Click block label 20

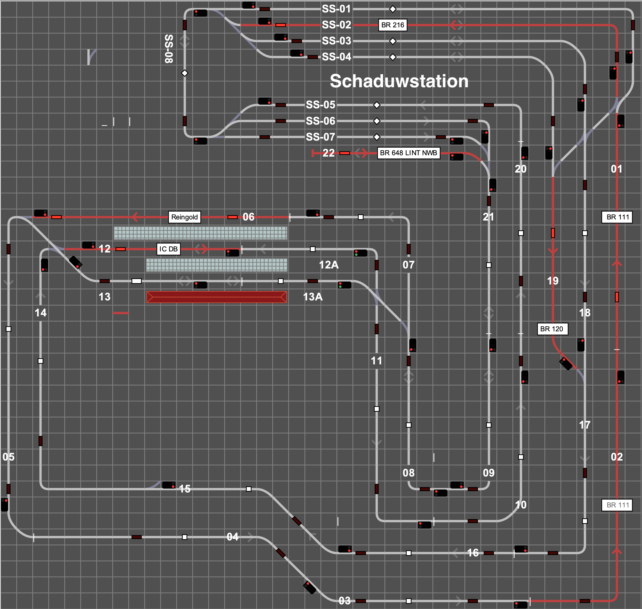click(x=521, y=169)
